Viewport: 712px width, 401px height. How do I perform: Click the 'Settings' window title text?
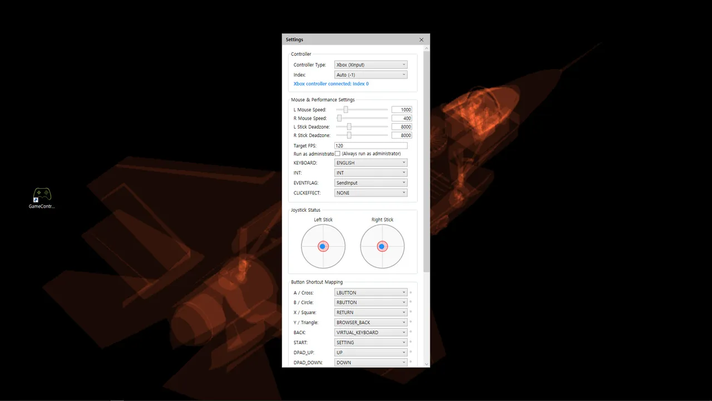[x=295, y=40]
